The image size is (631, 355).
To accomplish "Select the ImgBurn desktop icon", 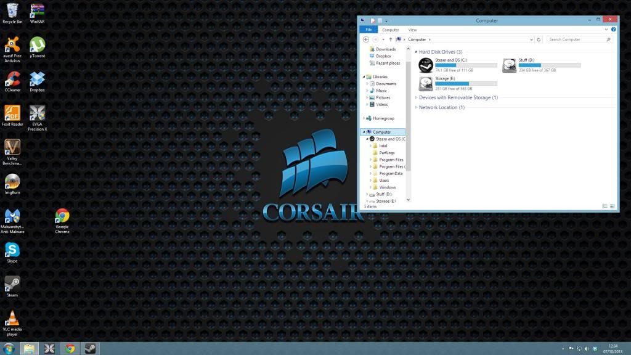I will 12,184.
